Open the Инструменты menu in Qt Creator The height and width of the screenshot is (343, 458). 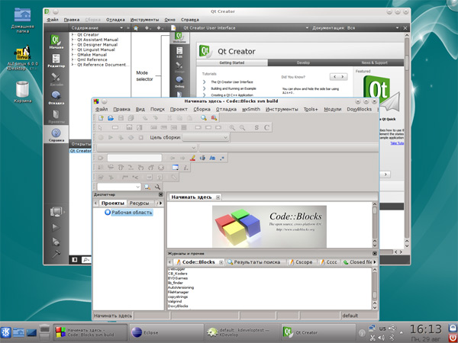point(145,20)
